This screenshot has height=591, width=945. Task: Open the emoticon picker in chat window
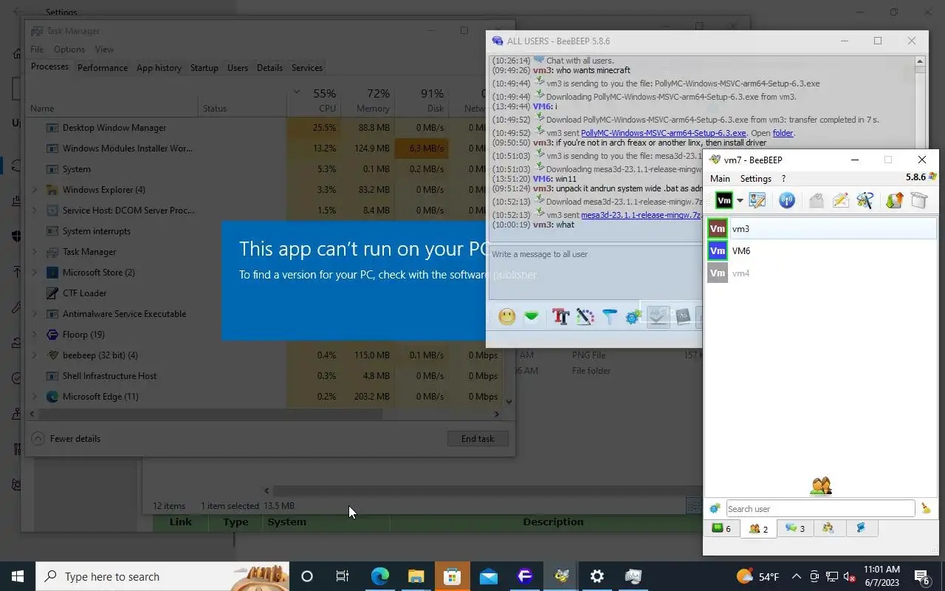[x=506, y=317]
